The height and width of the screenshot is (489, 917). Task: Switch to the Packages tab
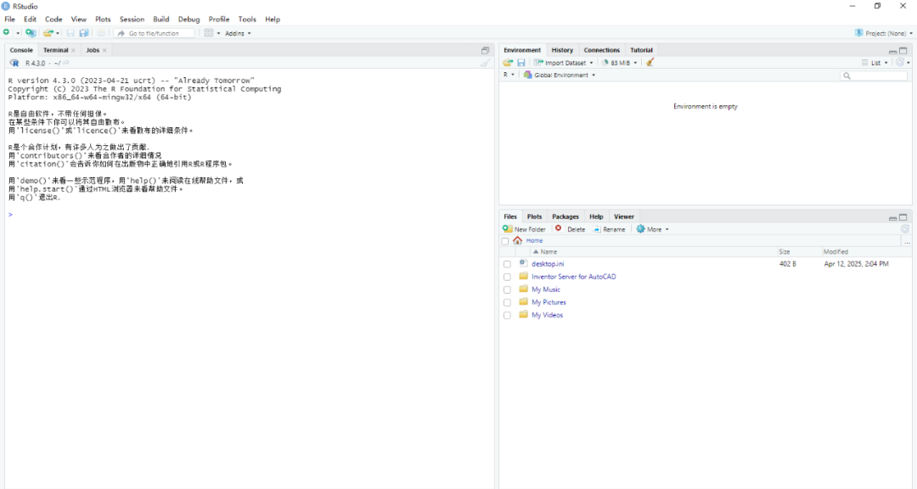(565, 216)
